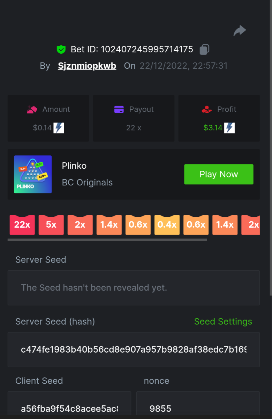Copy the Bet ID with copy icon
Viewport: 272px width, 419px height.
pyautogui.click(x=204, y=50)
